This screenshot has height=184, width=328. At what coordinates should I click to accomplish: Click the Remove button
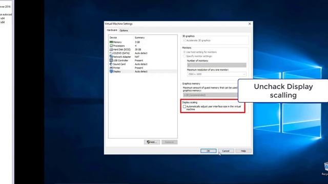pyautogui.click(x=170, y=142)
